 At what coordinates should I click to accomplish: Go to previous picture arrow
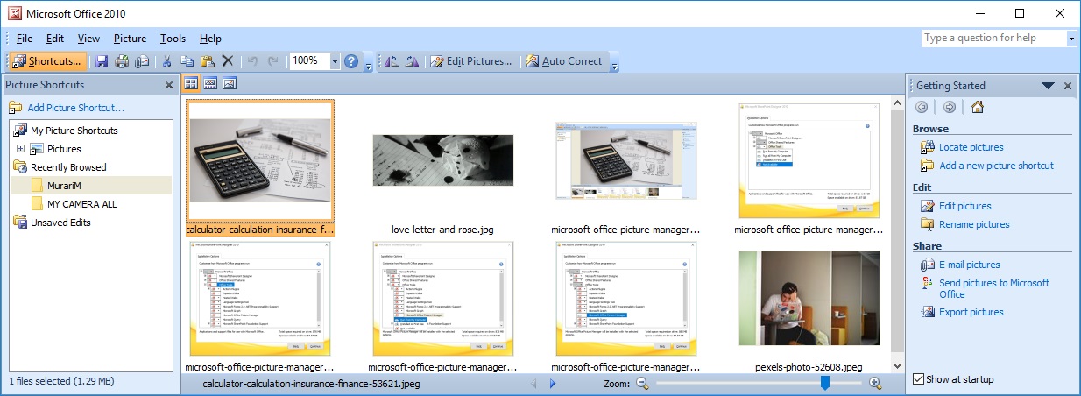(x=534, y=384)
